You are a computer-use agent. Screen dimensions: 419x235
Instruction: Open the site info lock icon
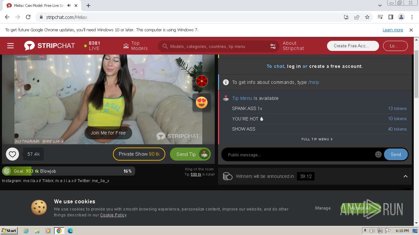coord(41,17)
